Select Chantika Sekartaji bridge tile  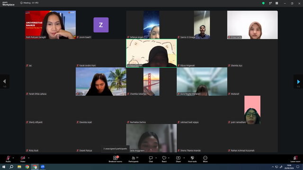pos(151,82)
